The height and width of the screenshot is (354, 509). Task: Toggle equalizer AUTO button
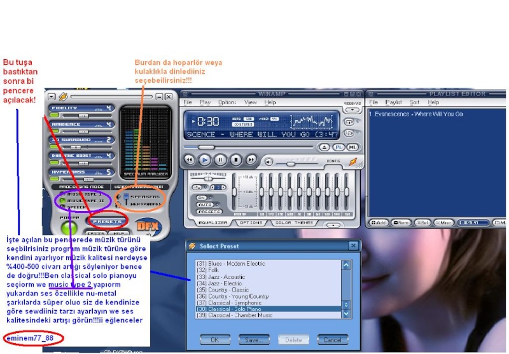[204, 205]
